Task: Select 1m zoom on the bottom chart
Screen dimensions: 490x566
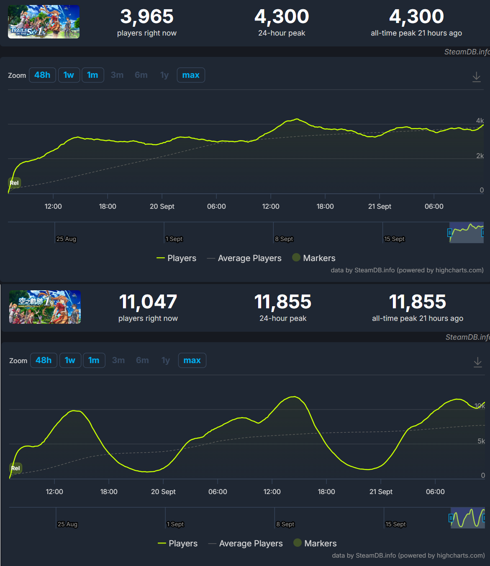Action: [x=94, y=360]
